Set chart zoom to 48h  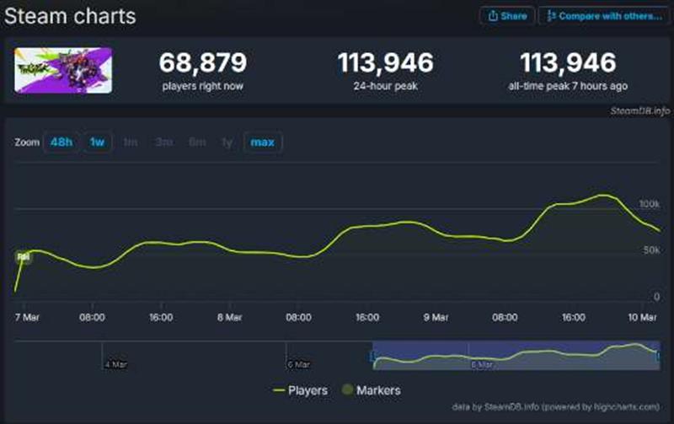point(61,142)
